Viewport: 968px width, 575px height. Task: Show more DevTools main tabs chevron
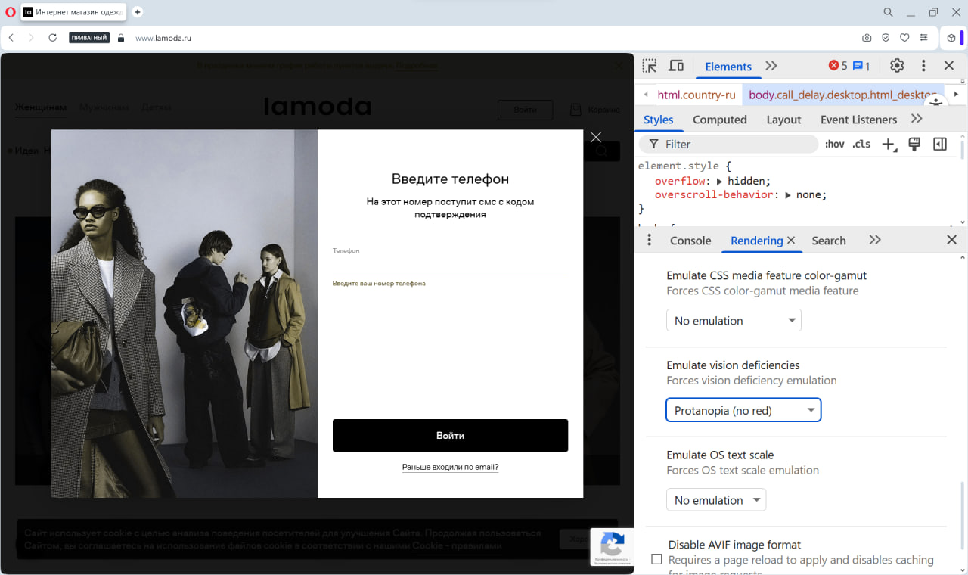(x=771, y=66)
